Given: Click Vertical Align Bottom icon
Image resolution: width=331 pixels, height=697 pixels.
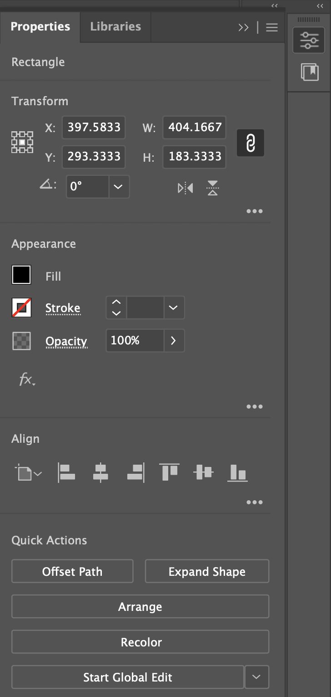Looking at the screenshot, I should click(x=237, y=472).
